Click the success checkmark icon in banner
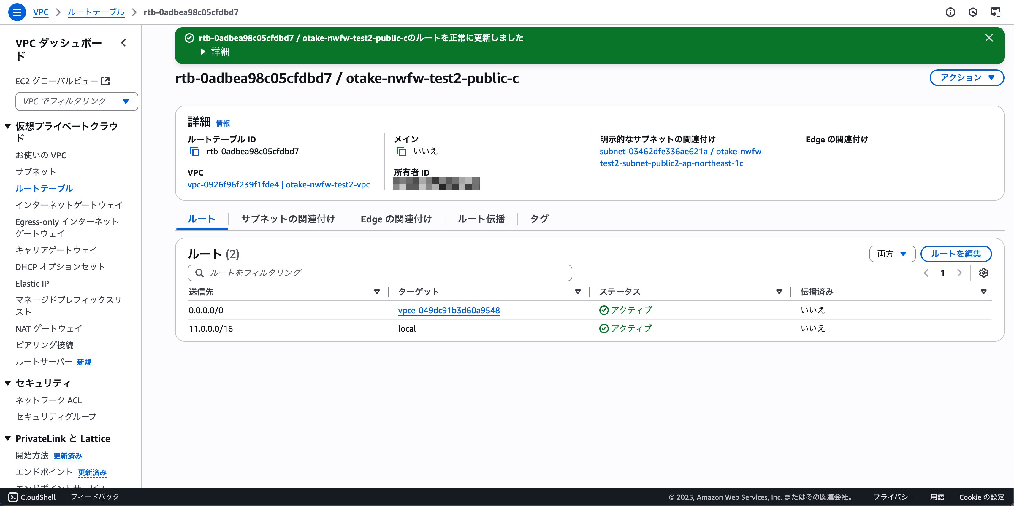The image size is (1014, 506). point(189,38)
